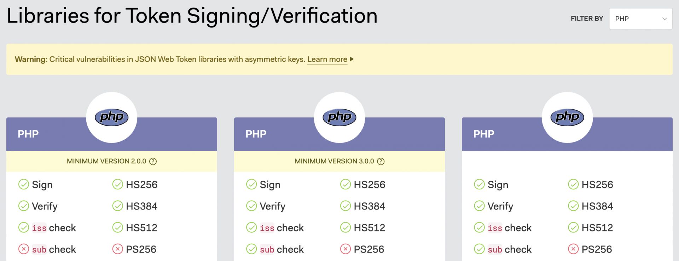Click the "HS384" label in the 3.0.0 card
The image size is (679, 261).
coord(370,206)
